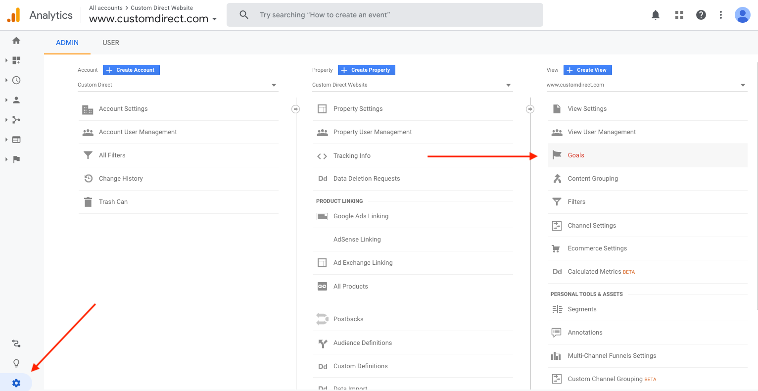Click the arrow circle between Property and View
Screen dimensions: 758x391
point(530,109)
